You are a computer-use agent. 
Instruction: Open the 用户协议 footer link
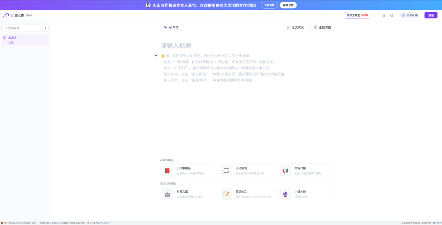coord(437,223)
